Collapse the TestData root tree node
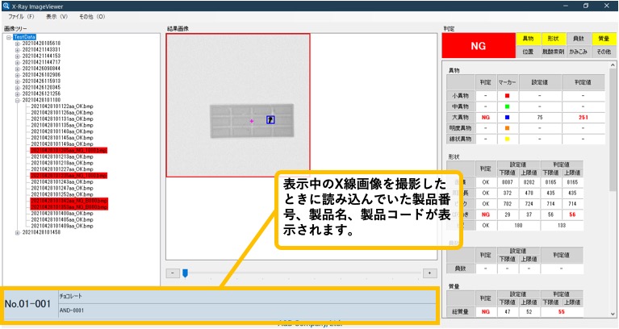Viewport: 619px width, 329px height. pos(9,37)
